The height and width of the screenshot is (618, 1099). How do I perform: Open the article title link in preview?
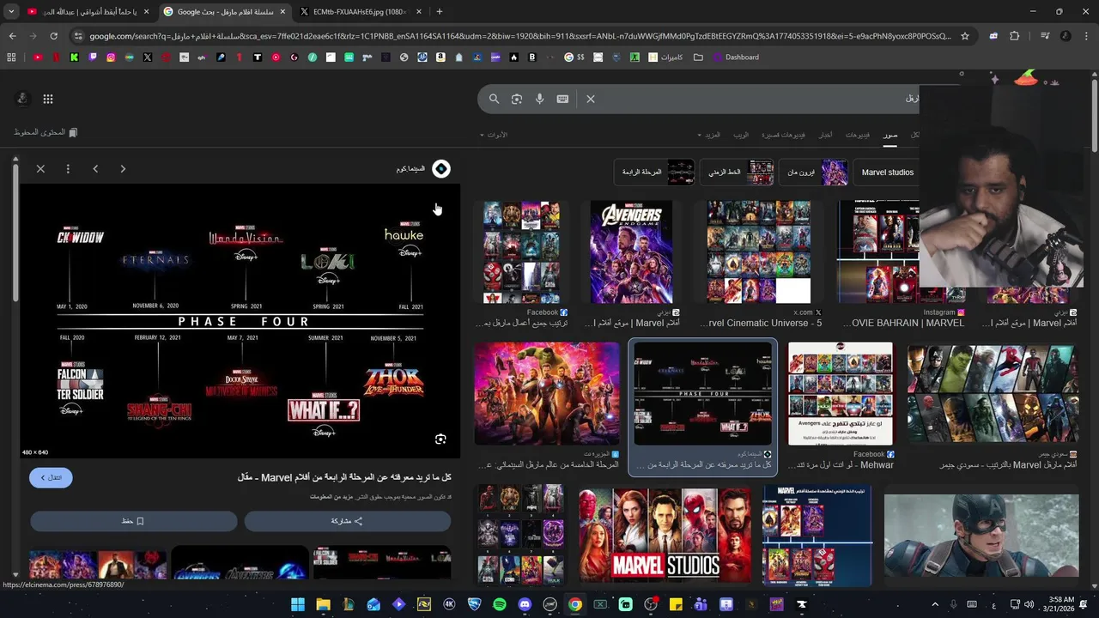(x=343, y=477)
